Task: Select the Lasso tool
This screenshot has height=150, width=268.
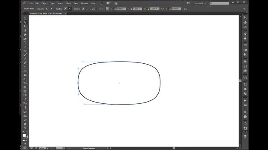Action: [25, 30]
